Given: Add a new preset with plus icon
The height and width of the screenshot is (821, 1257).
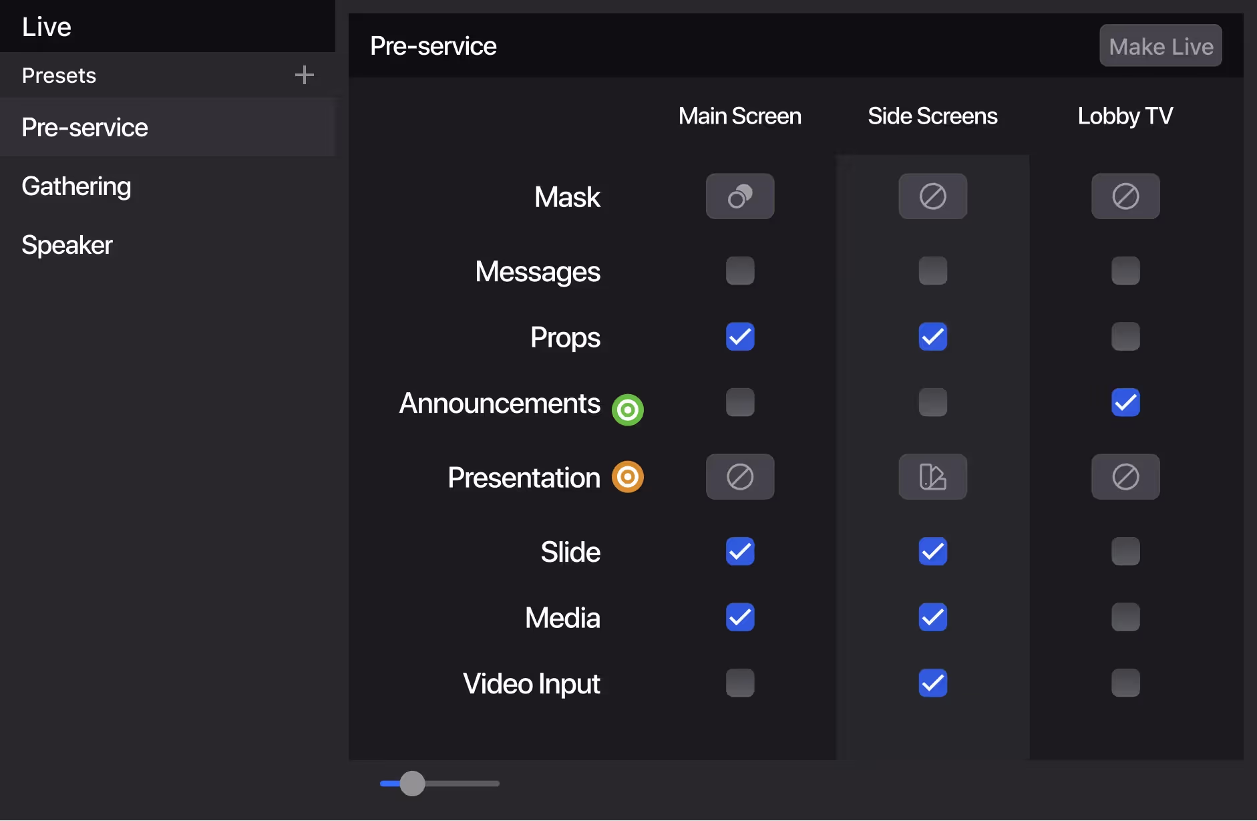Looking at the screenshot, I should pyautogui.click(x=304, y=75).
